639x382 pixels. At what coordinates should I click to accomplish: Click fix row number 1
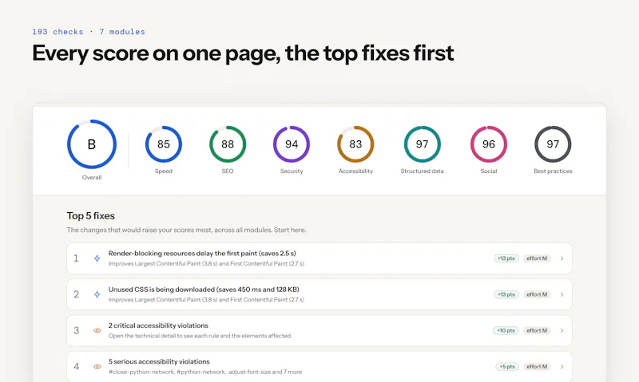point(76,258)
